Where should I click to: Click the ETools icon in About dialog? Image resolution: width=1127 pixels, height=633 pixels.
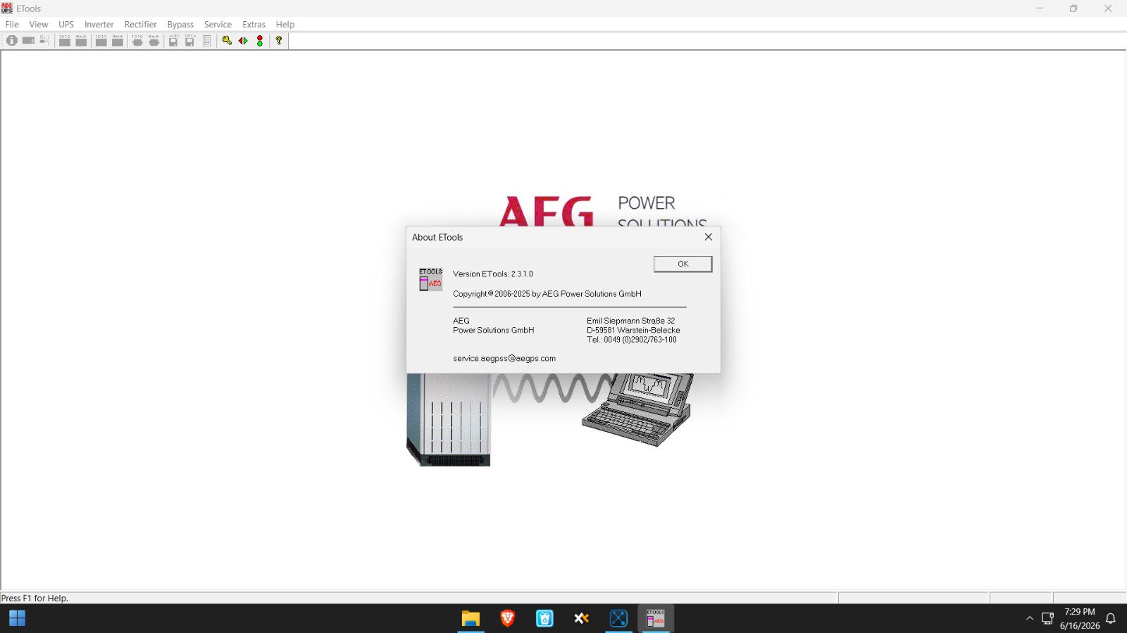[x=431, y=279]
